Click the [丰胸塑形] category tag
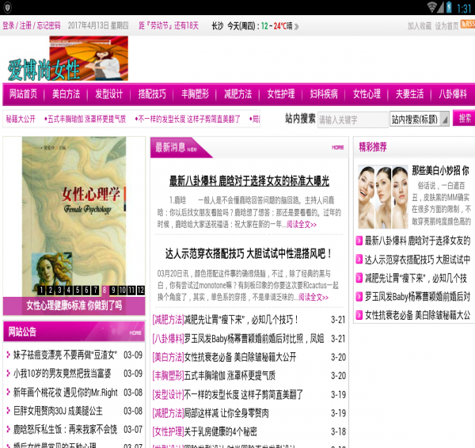This screenshot has width=475, height=448. click(168, 376)
